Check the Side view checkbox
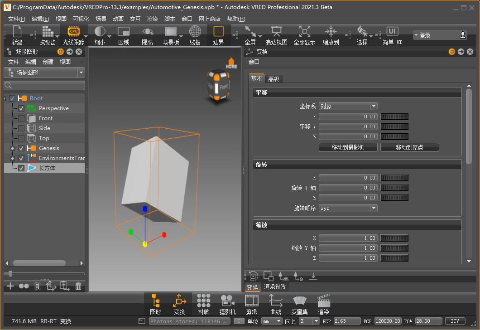480x330 pixels. click(21, 128)
